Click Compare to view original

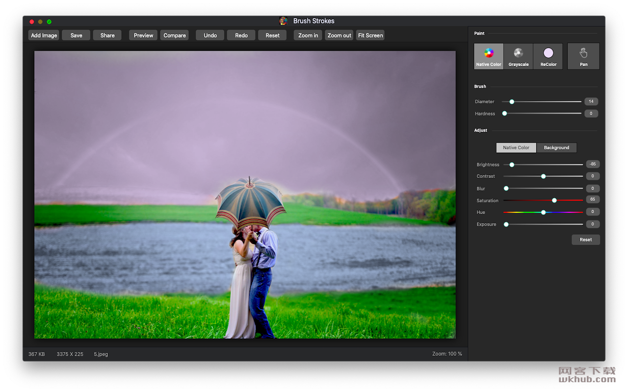tap(175, 35)
